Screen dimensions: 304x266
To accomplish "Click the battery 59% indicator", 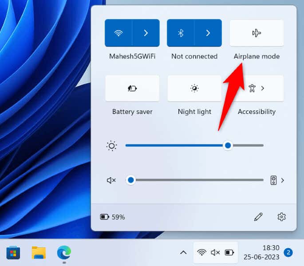I will tap(112, 217).
